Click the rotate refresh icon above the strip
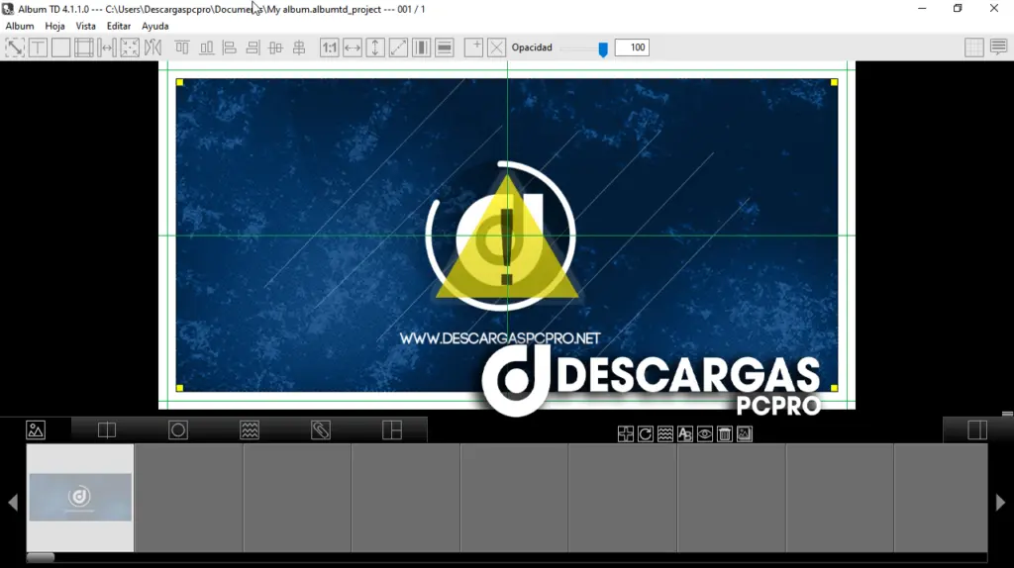The height and width of the screenshot is (568, 1014). [x=646, y=434]
